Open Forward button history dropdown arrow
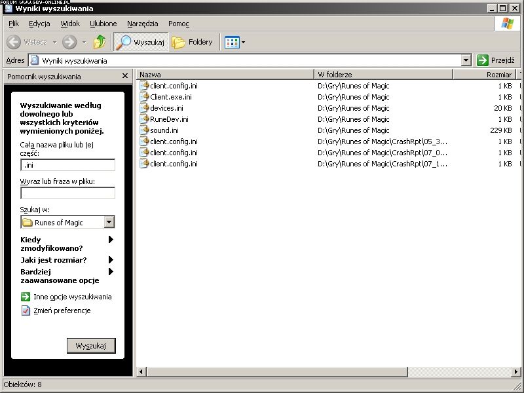 tap(84, 43)
